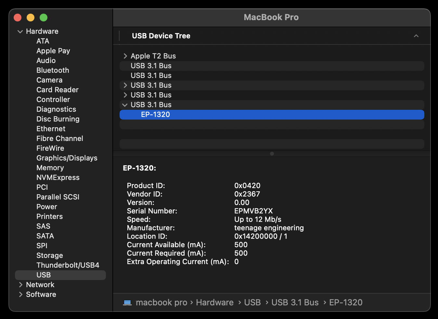Screen dimensions: 438x319
Task: Select Apple Pay in the sidebar
Action: coord(53,51)
